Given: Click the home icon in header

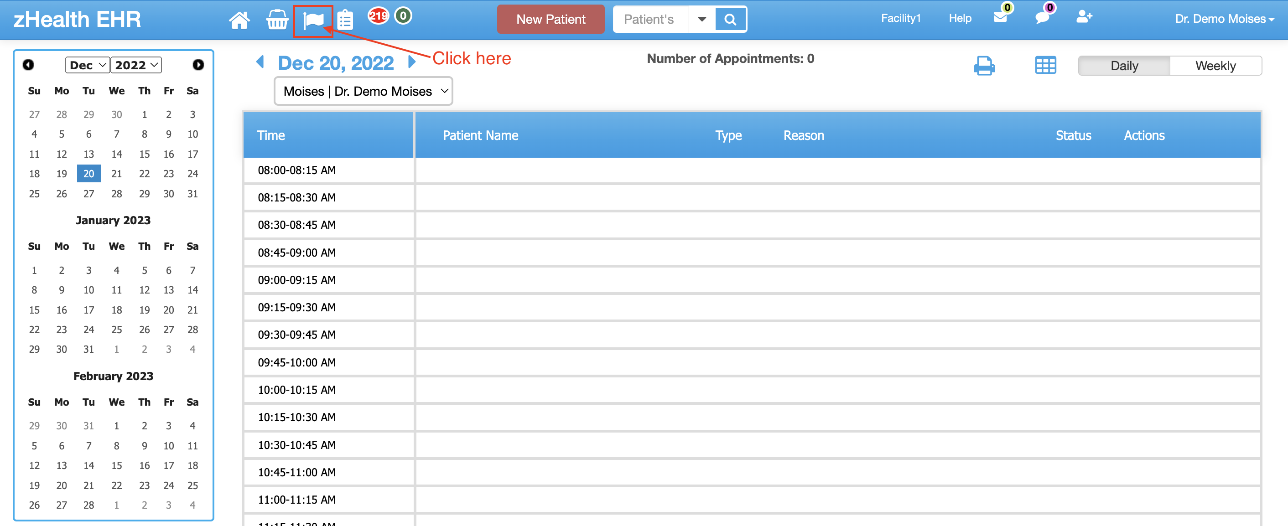Looking at the screenshot, I should (239, 20).
